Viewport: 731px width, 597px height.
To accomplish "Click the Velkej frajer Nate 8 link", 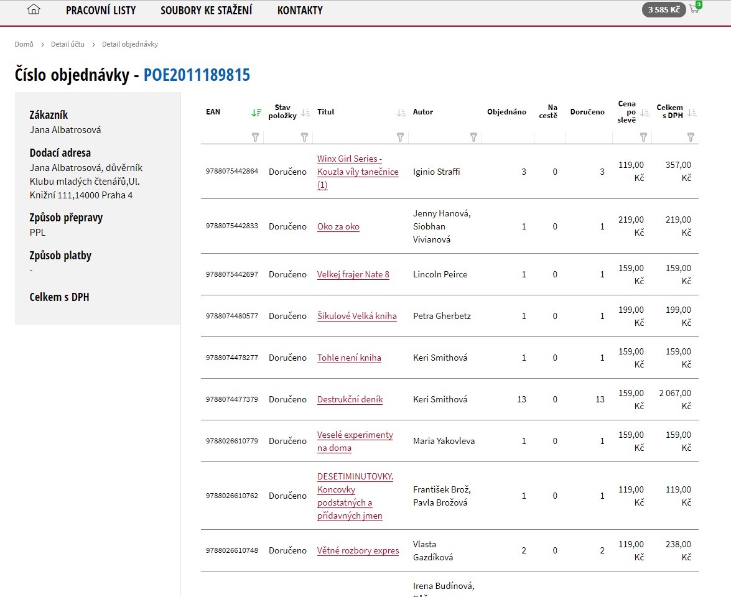I will [x=353, y=274].
